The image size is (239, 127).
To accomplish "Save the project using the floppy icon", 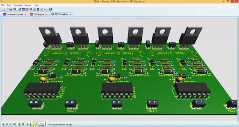I will [11, 9].
